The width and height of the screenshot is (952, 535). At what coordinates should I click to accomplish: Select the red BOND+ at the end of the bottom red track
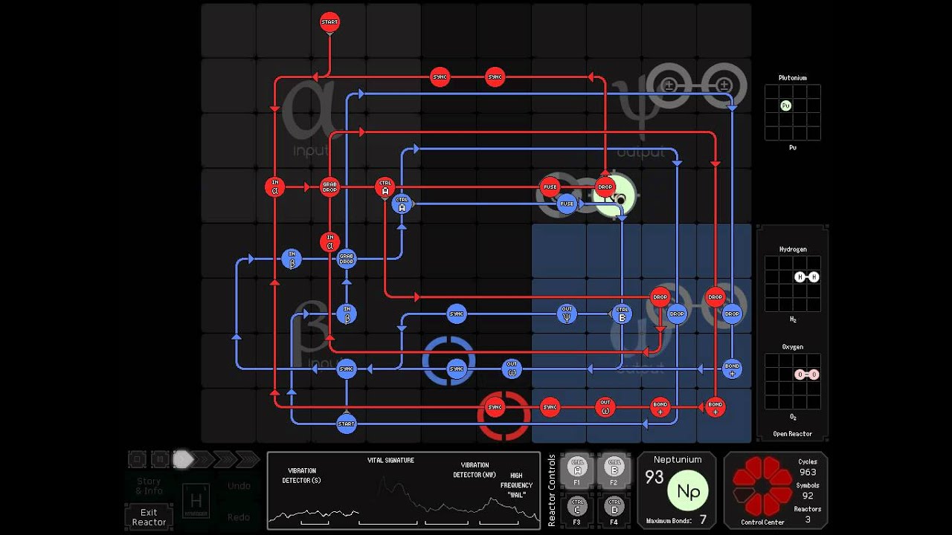[715, 407]
